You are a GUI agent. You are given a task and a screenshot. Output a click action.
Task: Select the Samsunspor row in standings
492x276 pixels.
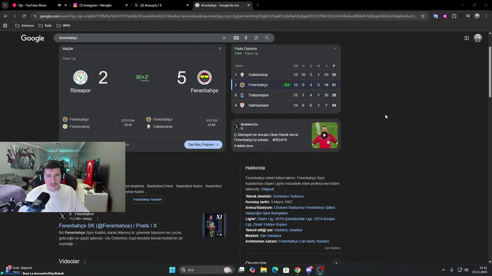[286, 105]
